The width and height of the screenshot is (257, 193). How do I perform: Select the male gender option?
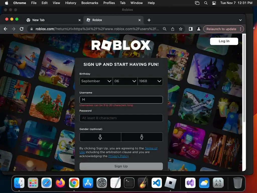(x=142, y=137)
